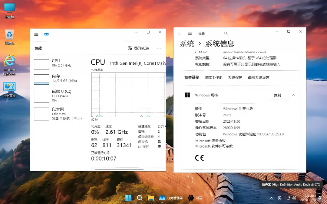Screen dimensions: 327x204
Task: Open Task Manager hamburger navigation menu
Action: (36, 34)
